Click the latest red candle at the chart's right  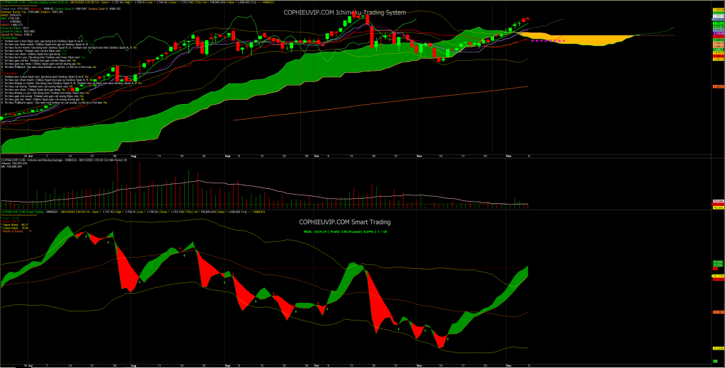point(525,20)
